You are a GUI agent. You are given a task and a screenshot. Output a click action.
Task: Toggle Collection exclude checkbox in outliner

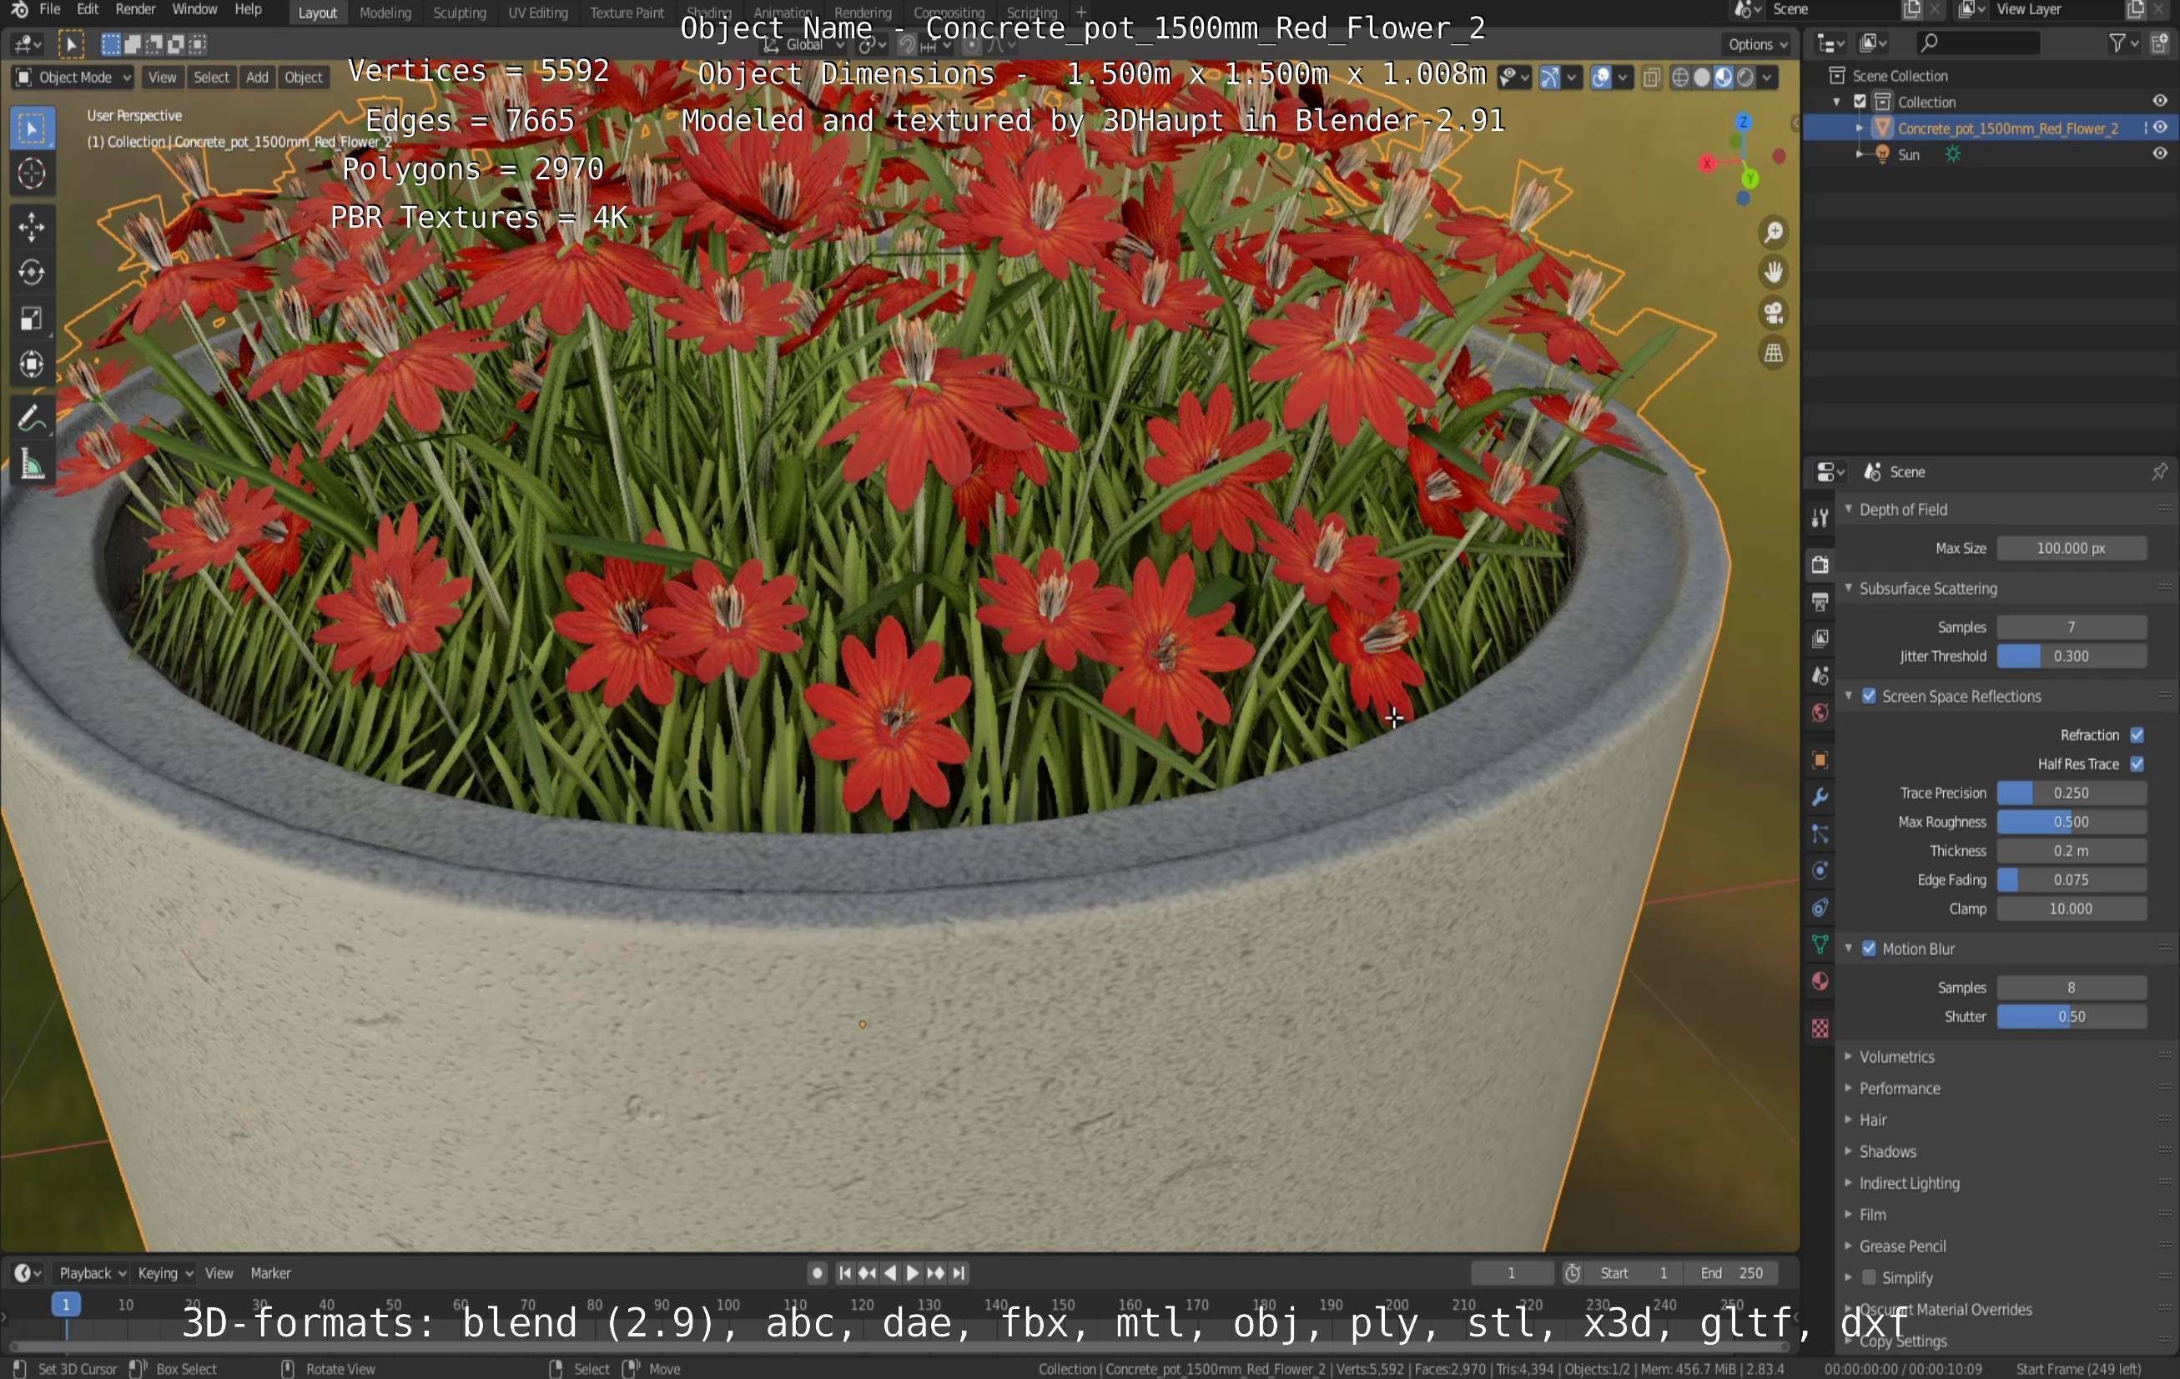pos(1860,102)
